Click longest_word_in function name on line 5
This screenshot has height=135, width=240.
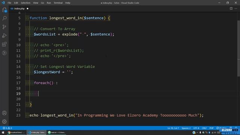(x=65, y=18)
